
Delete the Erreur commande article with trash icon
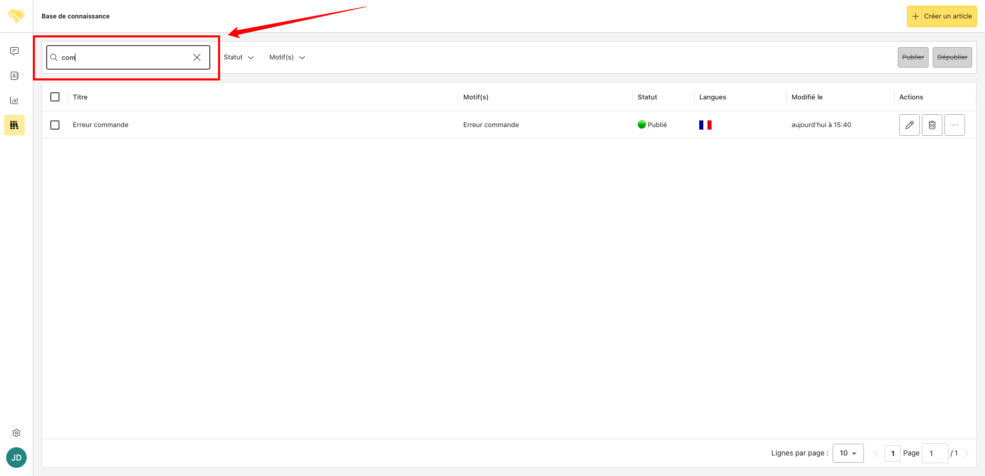click(932, 125)
